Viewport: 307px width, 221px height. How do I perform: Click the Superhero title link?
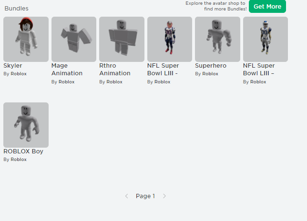[211, 66]
